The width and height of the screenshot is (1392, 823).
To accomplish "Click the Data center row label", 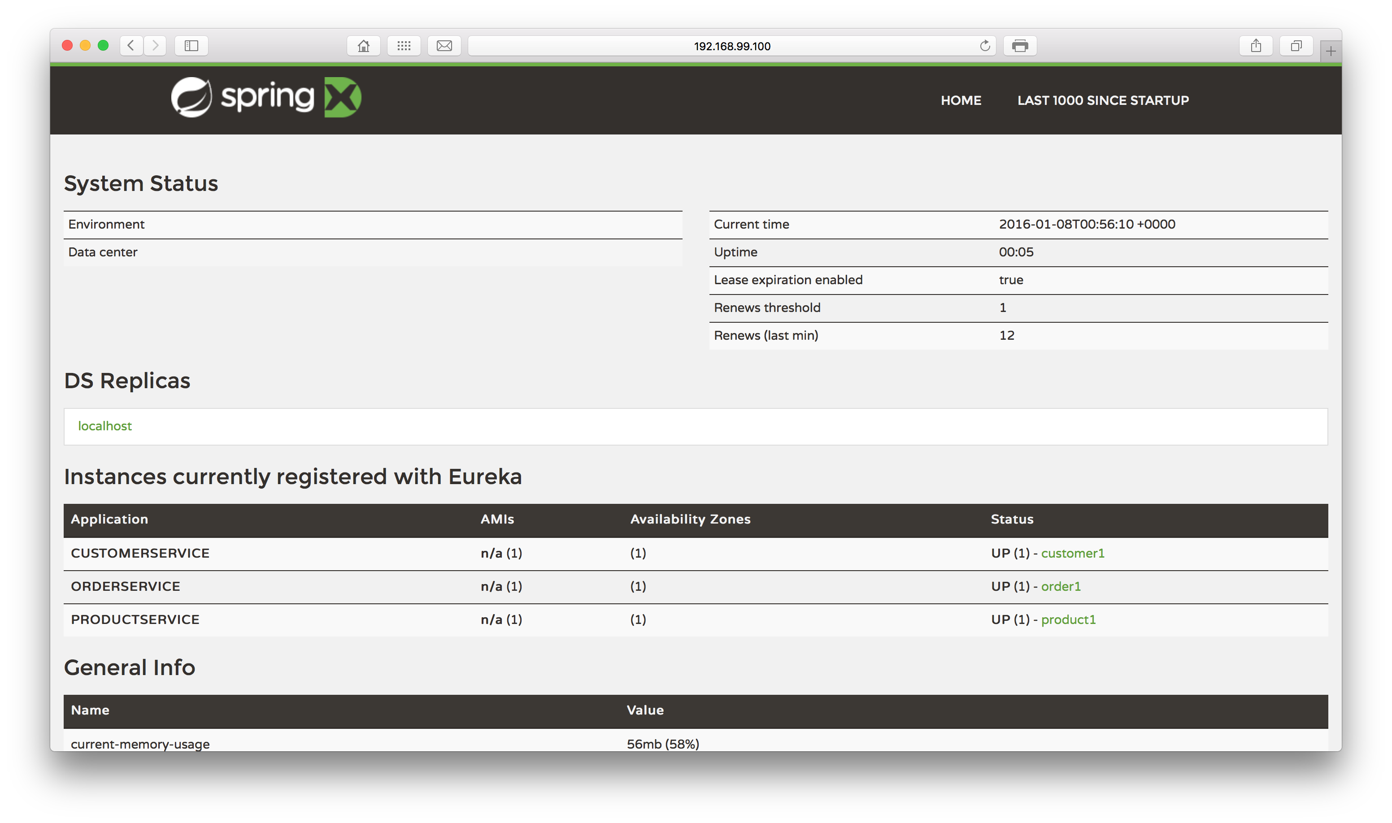I will (103, 252).
